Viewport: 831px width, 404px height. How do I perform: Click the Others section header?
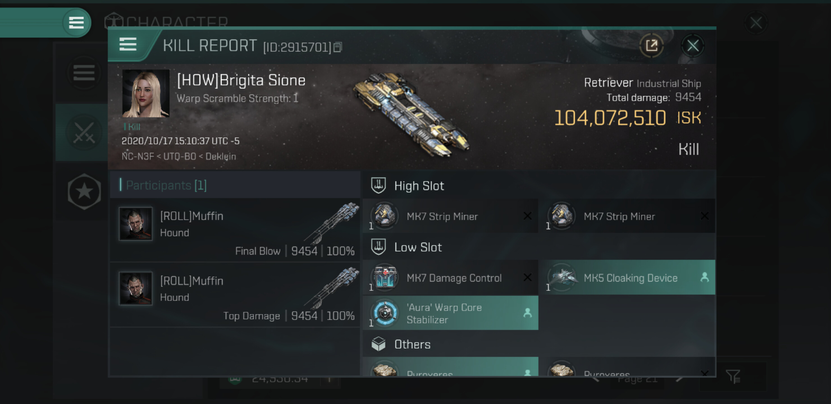412,344
